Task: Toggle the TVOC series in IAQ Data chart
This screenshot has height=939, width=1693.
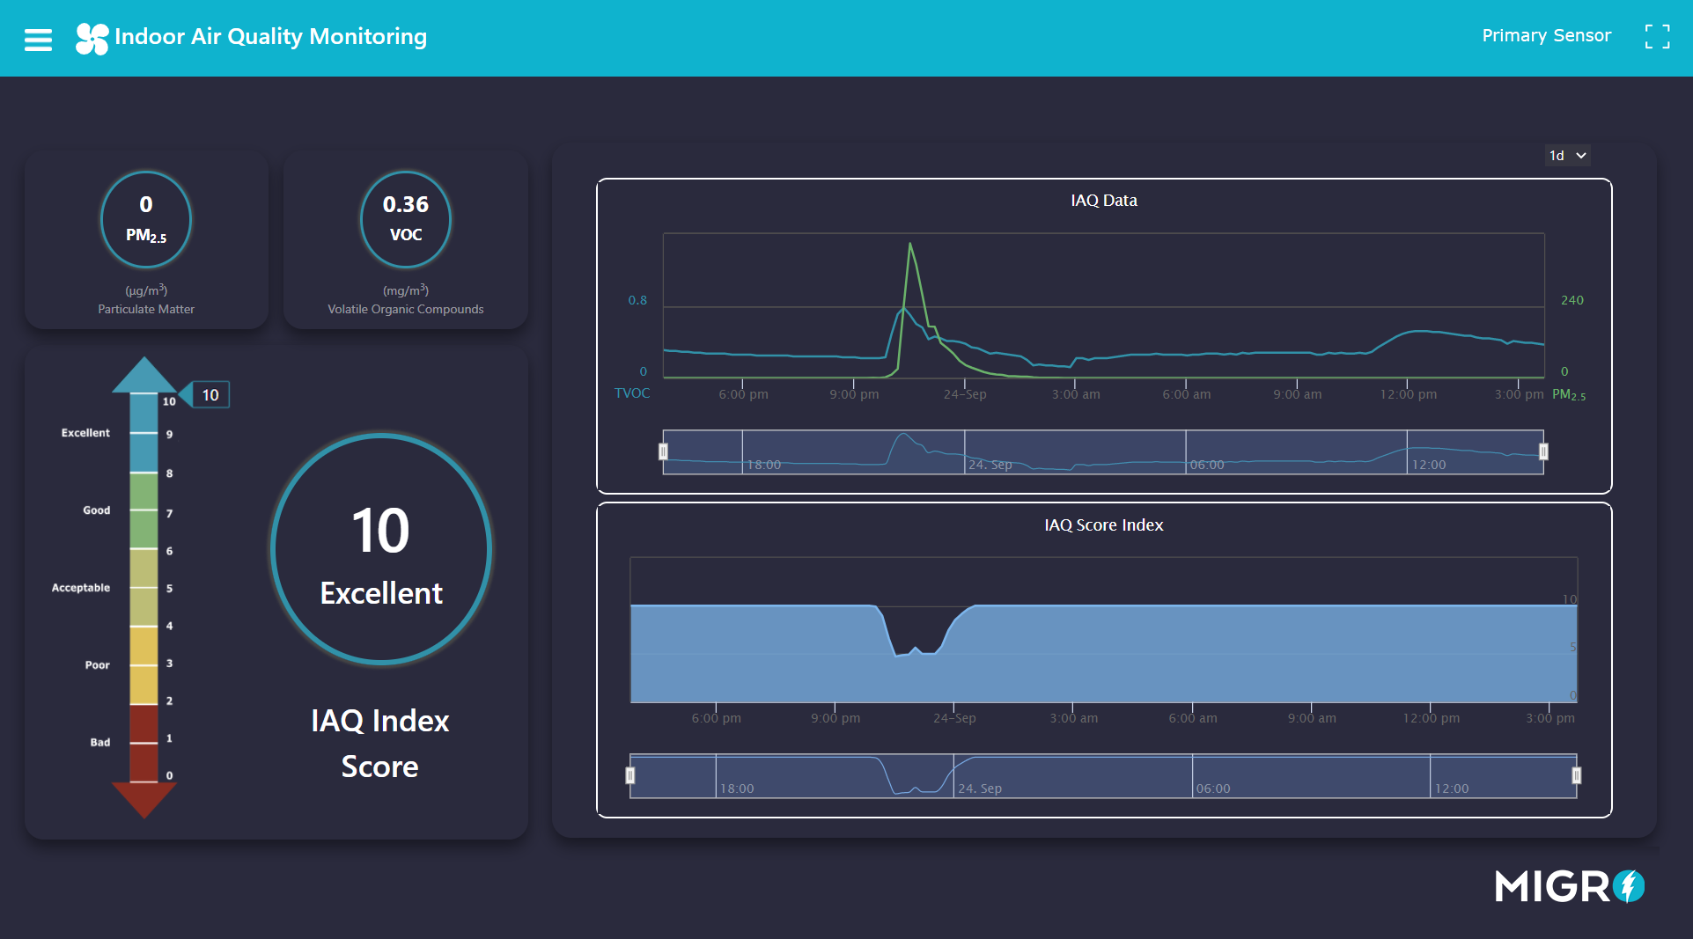Action: pos(632,392)
